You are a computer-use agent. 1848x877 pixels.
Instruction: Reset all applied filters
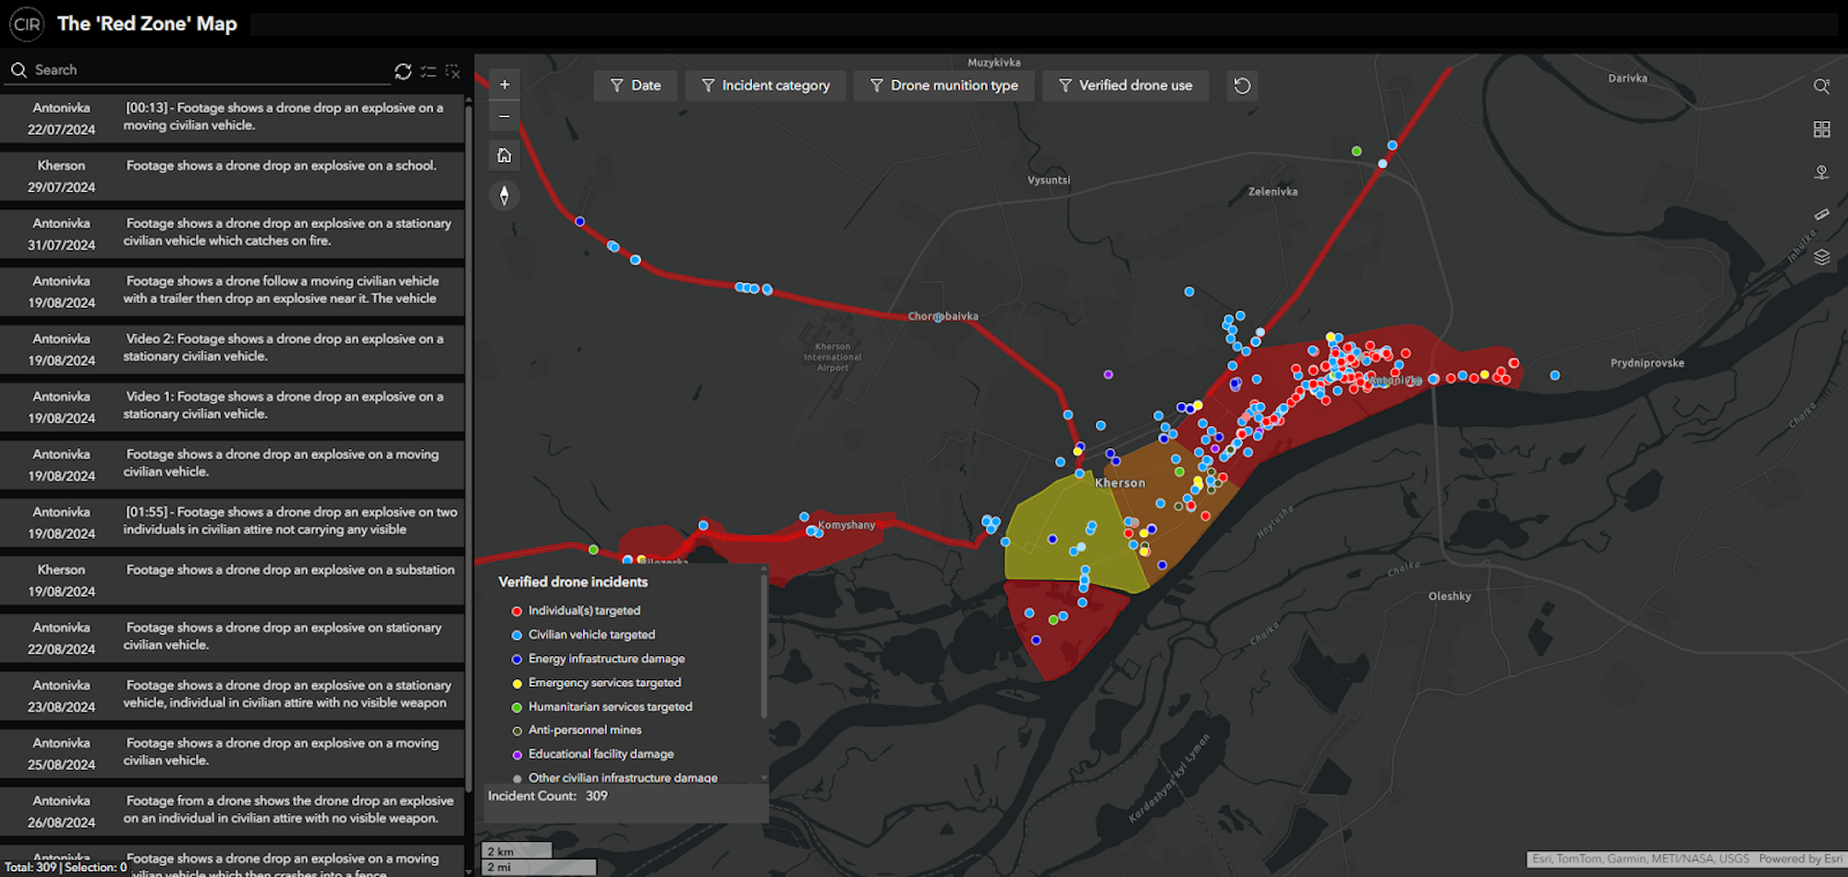pos(1242,86)
